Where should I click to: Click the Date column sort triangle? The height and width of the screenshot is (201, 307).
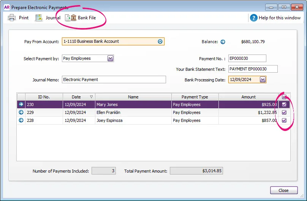point(91,97)
